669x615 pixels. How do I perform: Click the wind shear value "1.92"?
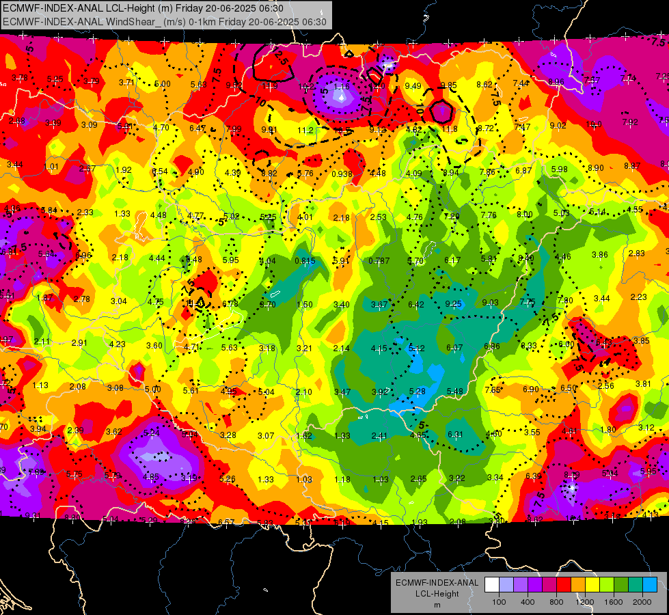(x=123, y=170)
